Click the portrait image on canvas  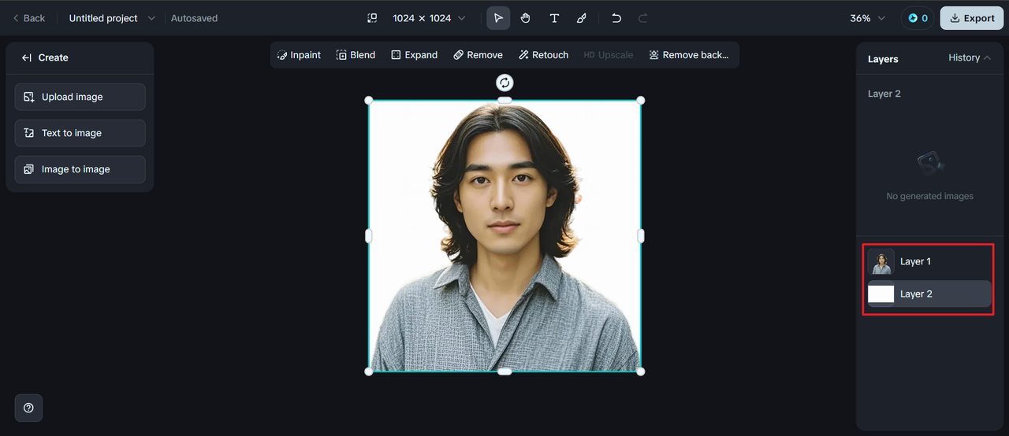[504, 236]
